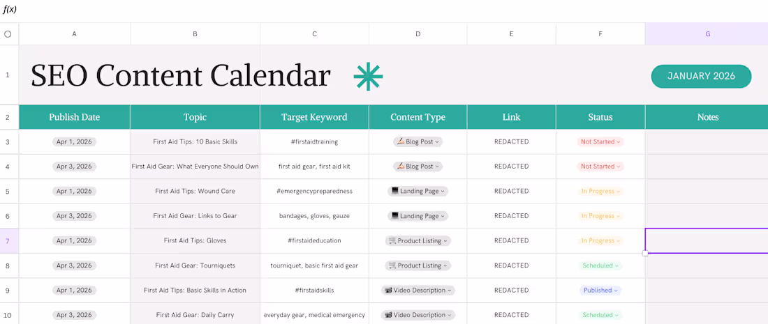The width and height of the screenshot is (768, 324).
Task: Click the Target Keyword header cell
Action: [x=314, y=117]
